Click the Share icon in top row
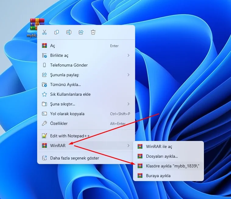The image size is (231, 199). tap(81, 32)
